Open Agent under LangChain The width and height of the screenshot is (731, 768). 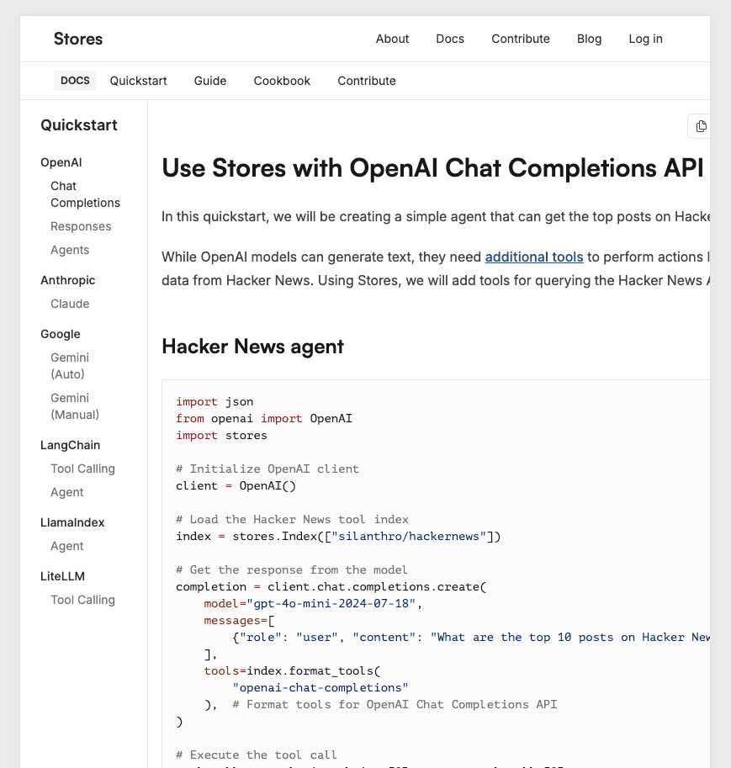tap(66, 492)
